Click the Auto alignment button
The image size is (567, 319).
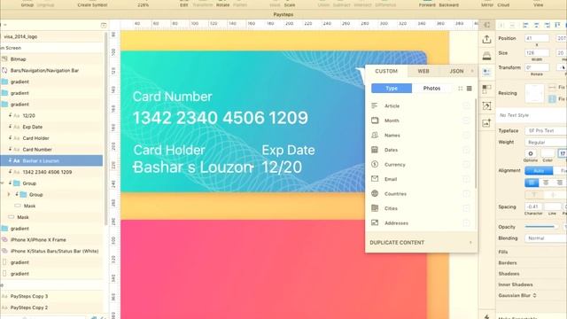539,170
